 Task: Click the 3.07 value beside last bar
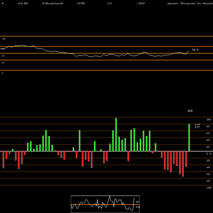197,127
